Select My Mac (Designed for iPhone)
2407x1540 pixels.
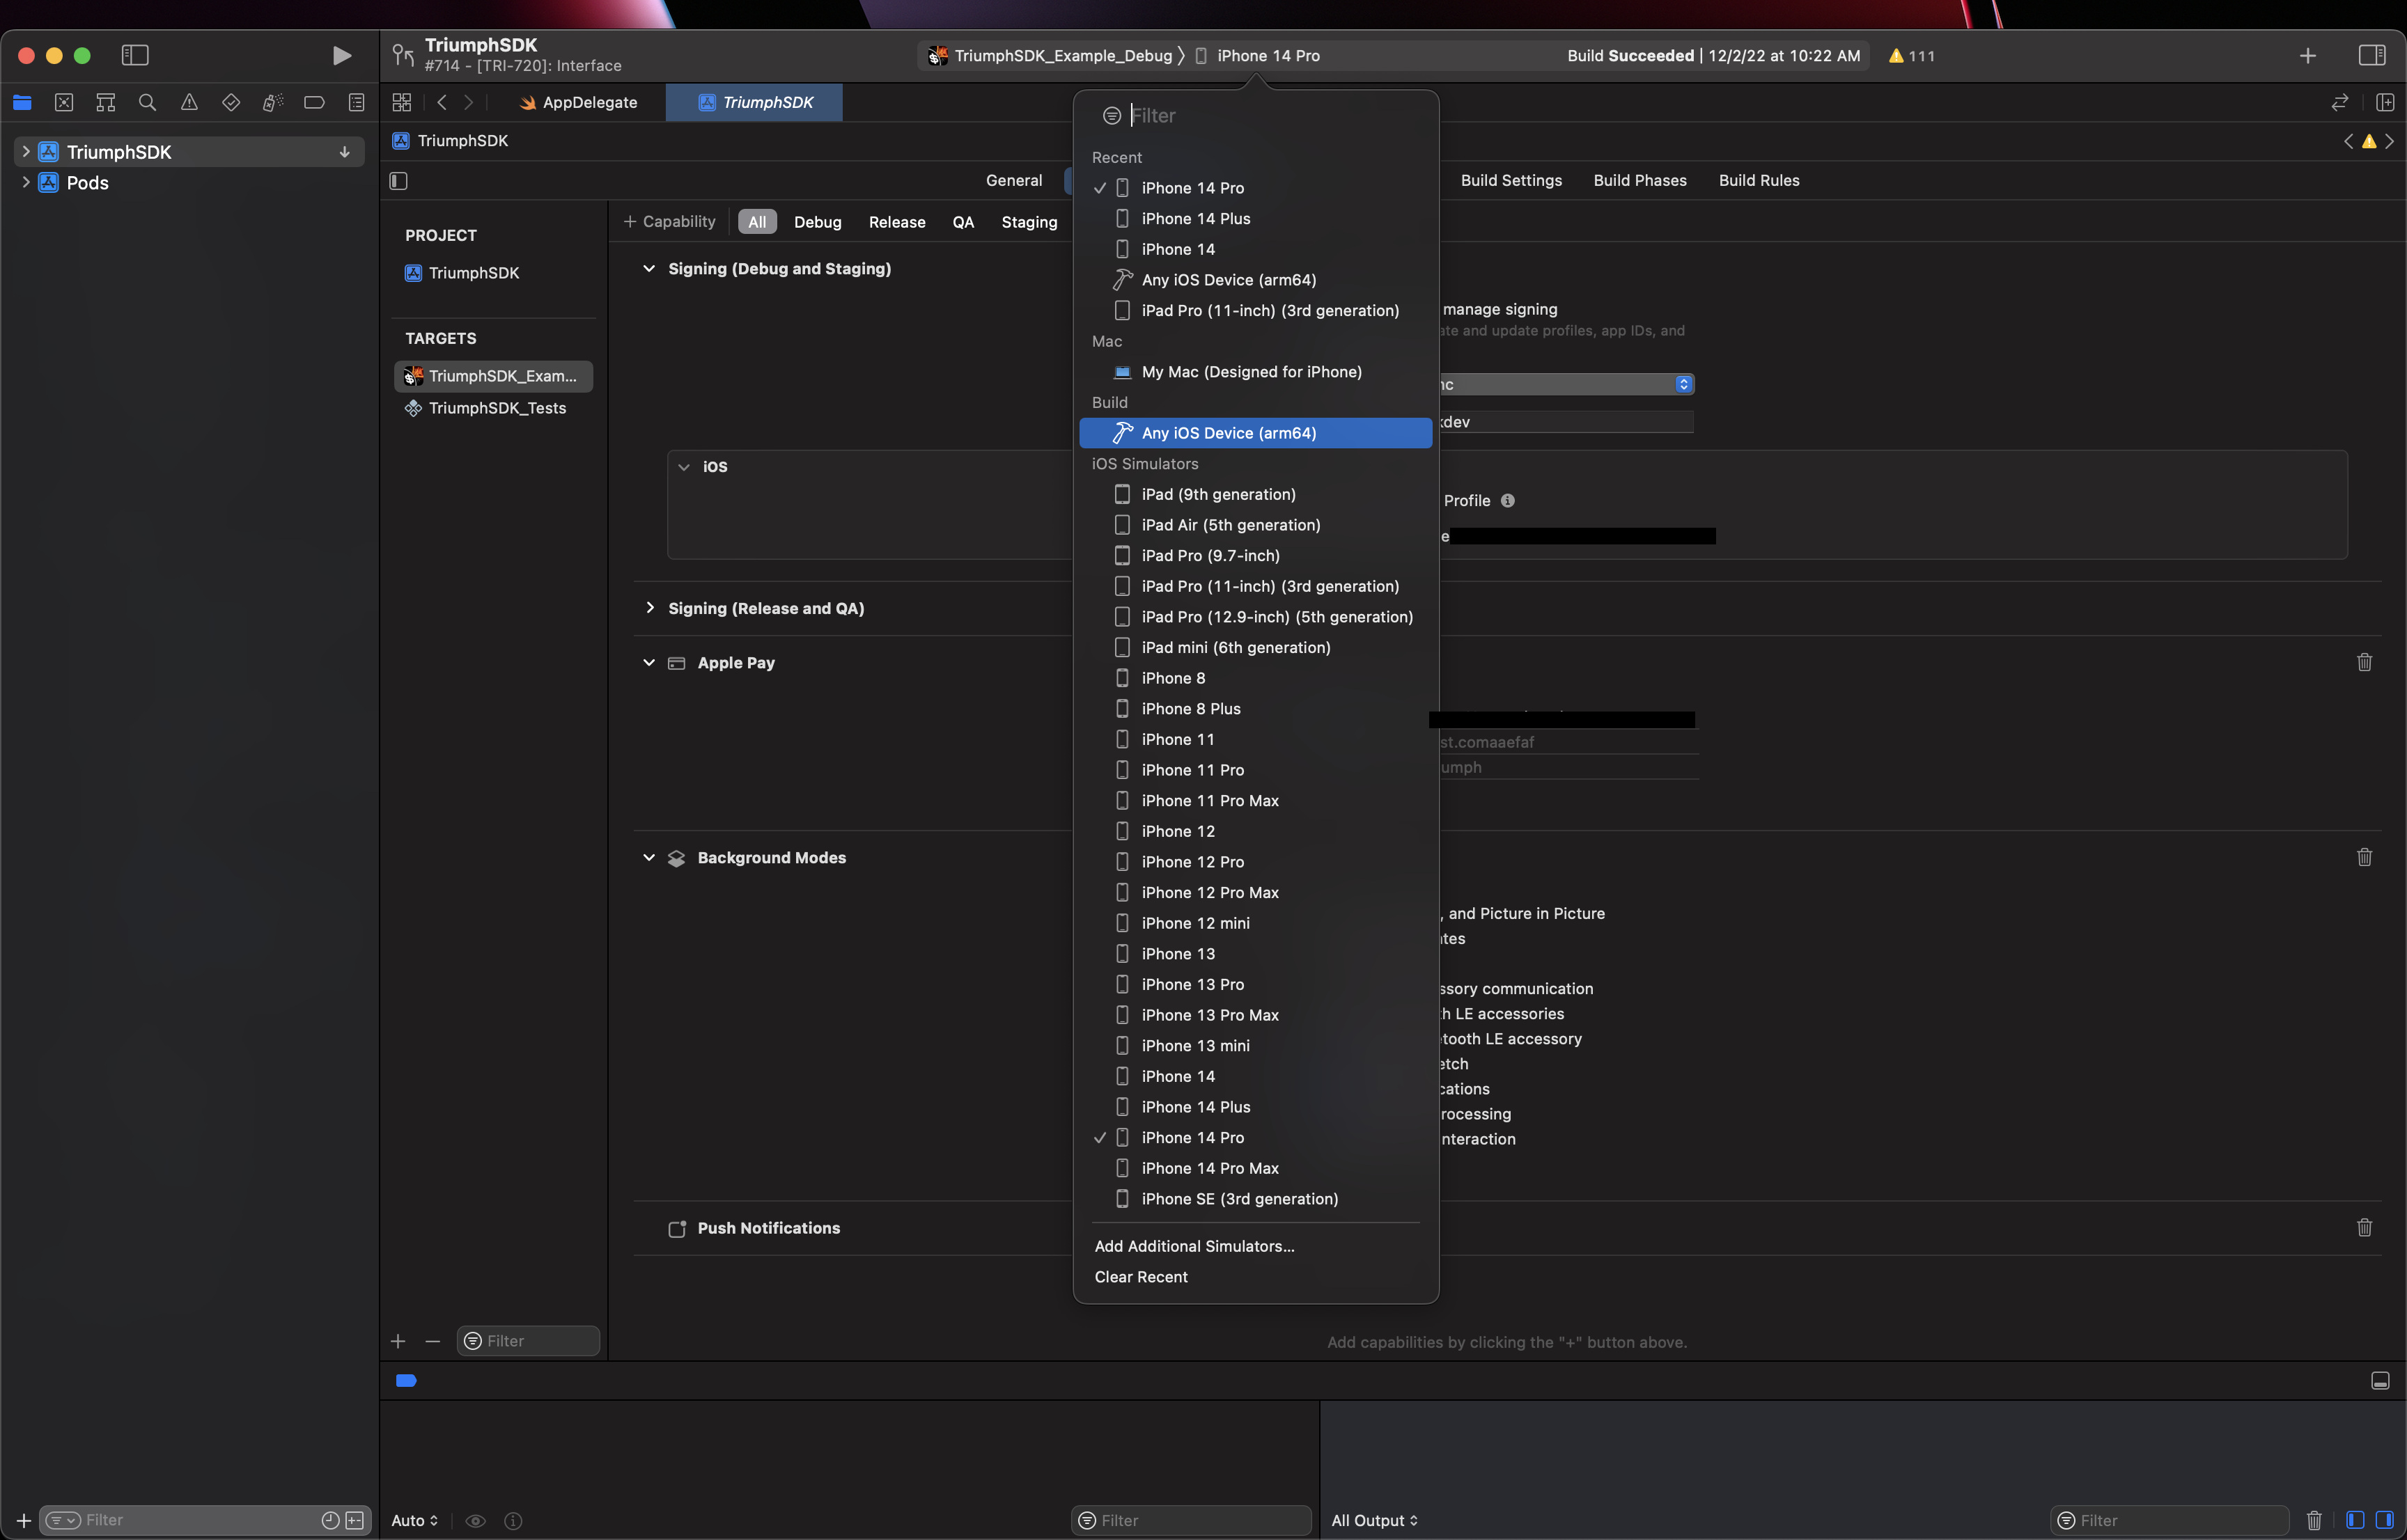1256,372
